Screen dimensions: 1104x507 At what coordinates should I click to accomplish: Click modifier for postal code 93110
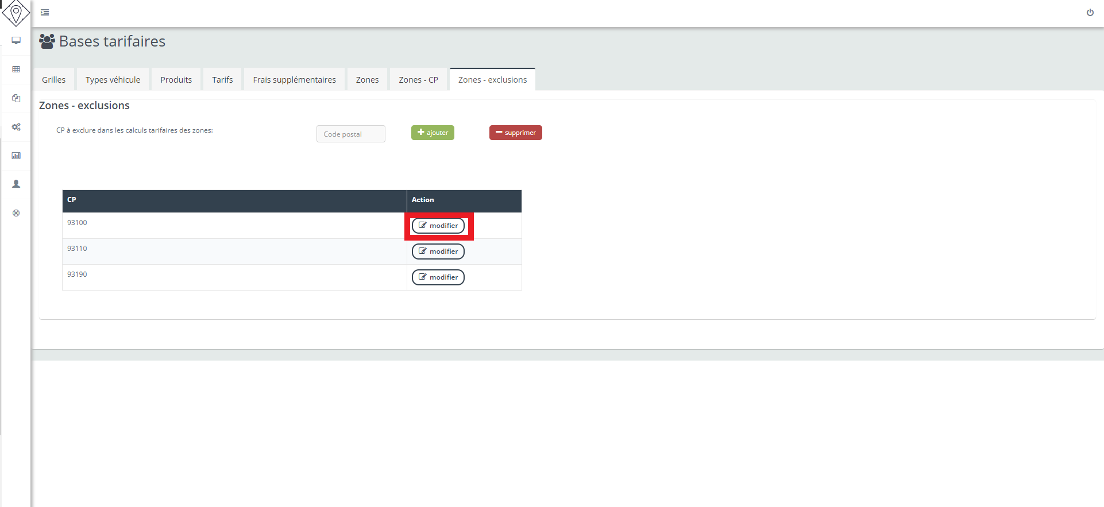[438, 251]
